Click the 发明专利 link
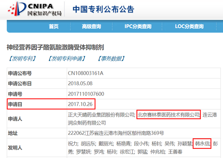The width and height of the screenshot is (223, 158). [x=22, y=58]
